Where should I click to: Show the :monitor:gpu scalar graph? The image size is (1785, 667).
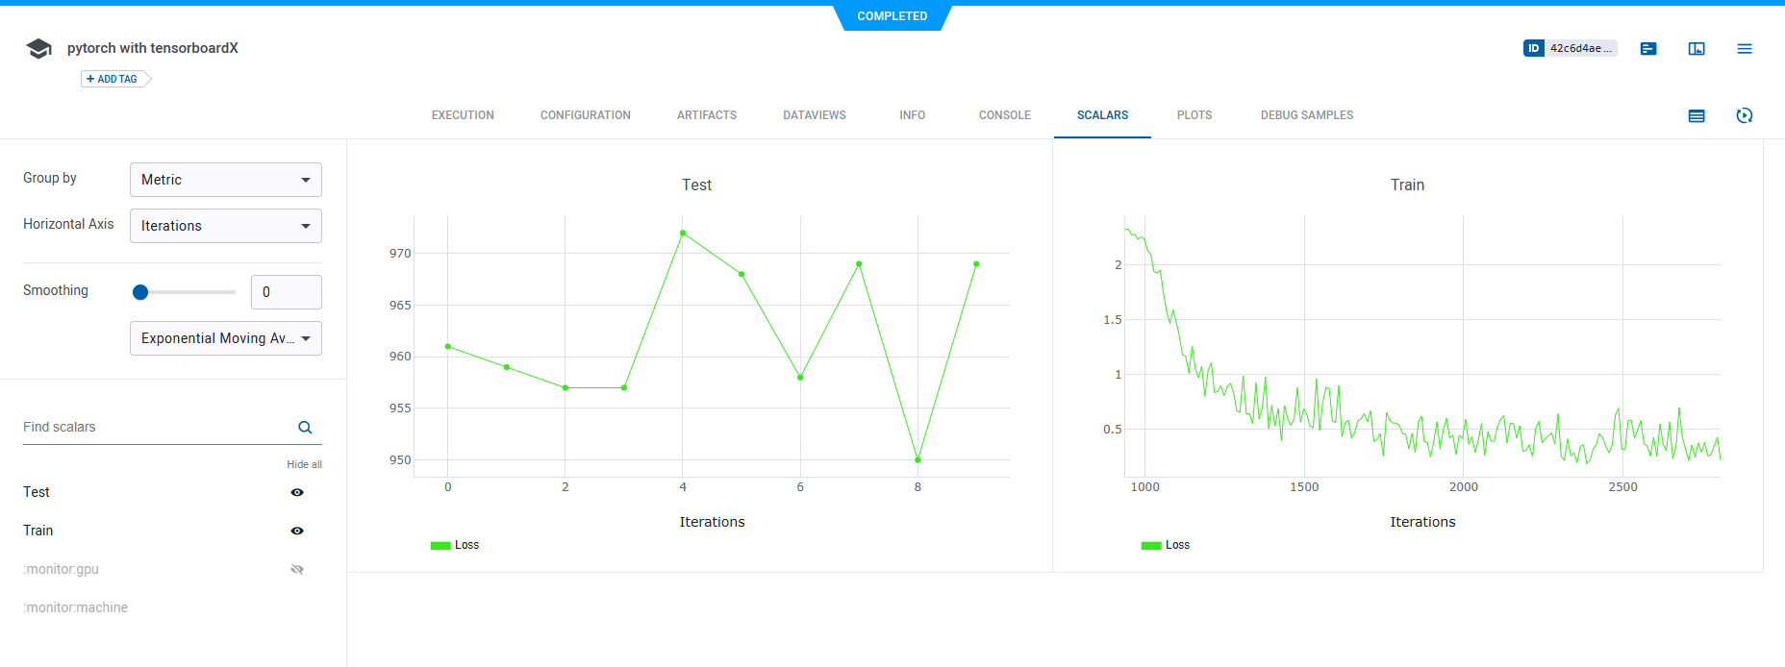pyautogui.click(x=297, y=569)
